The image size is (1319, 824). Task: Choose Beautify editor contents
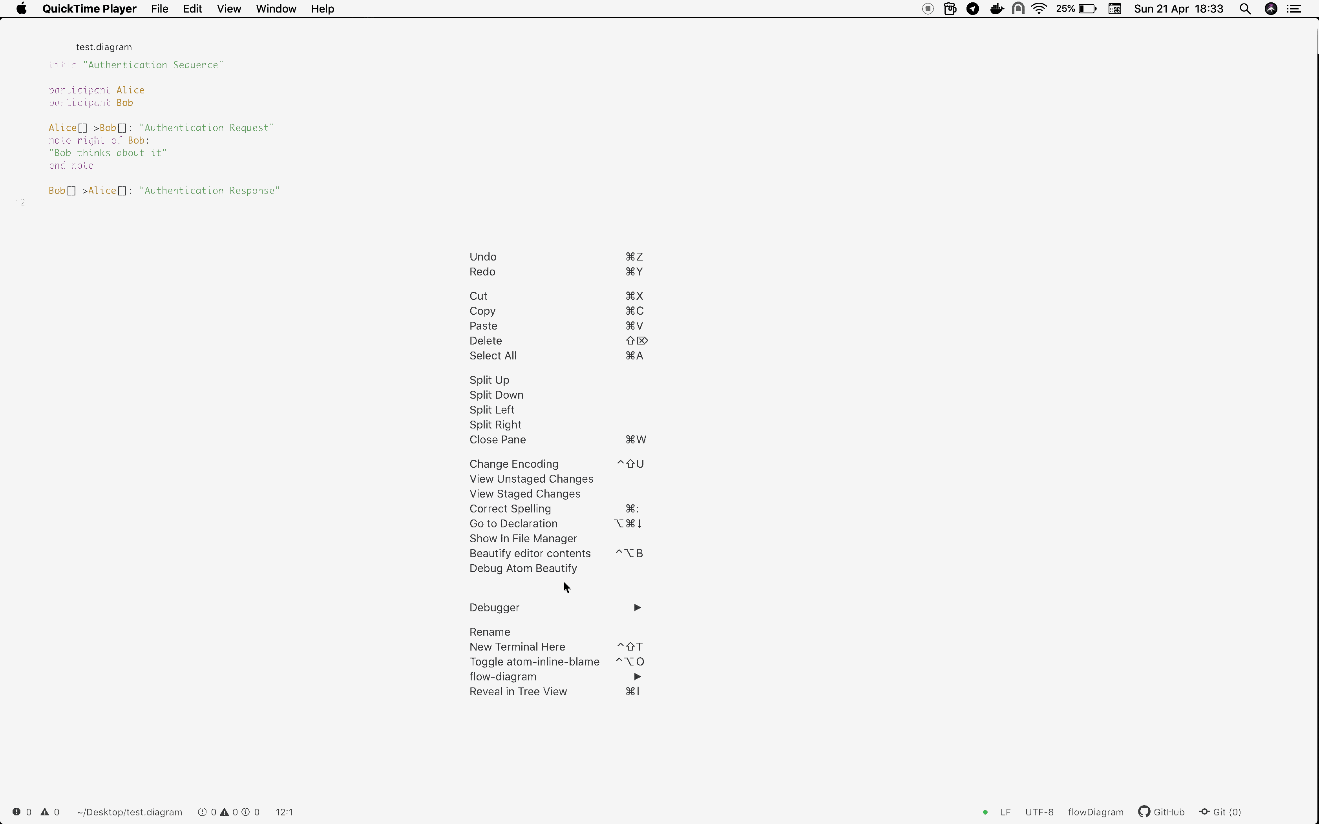click(530, 553)
